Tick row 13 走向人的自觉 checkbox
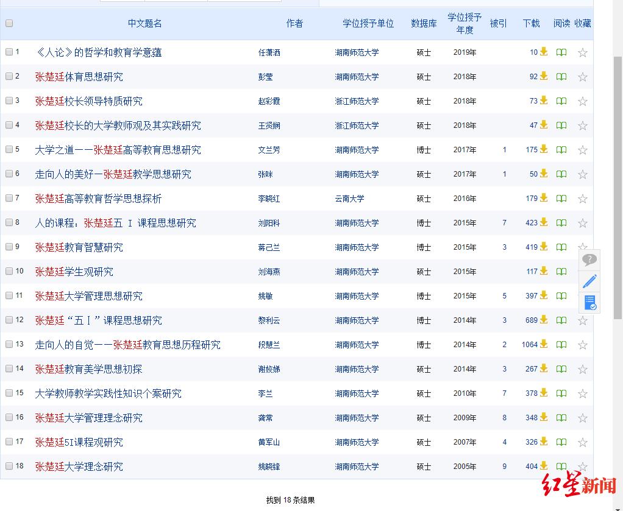 (9, 344)
